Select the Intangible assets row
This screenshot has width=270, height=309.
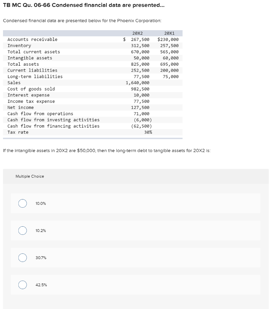(91, 58)
